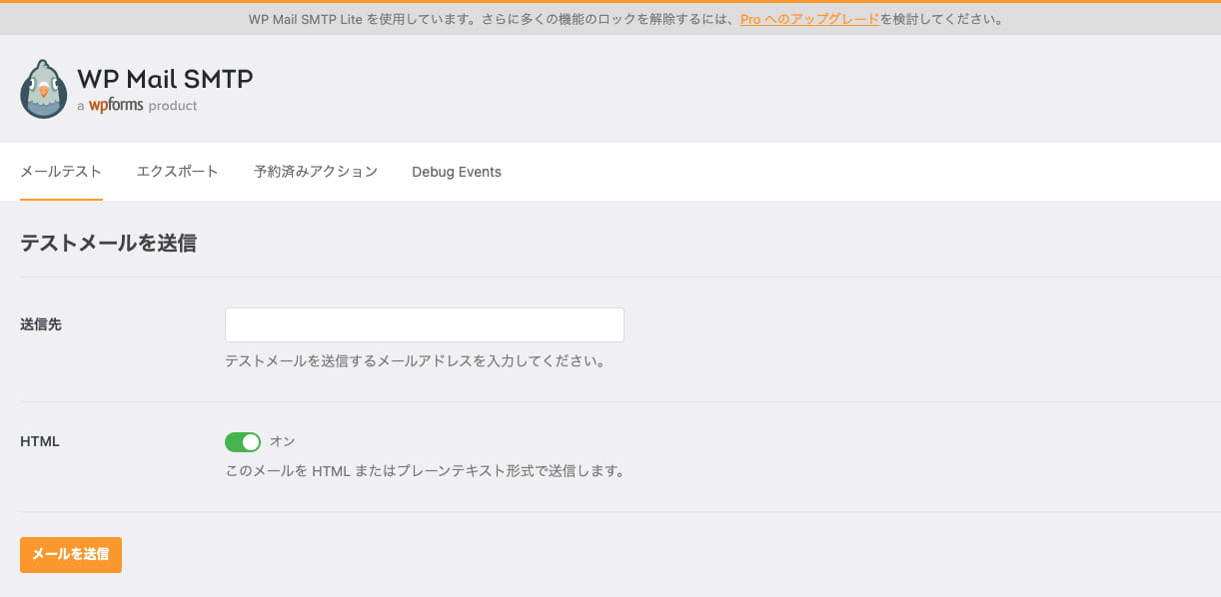Select the メールテスト tab
Viewport: 1221px width, 597px height.
click(x=61, y=172)
